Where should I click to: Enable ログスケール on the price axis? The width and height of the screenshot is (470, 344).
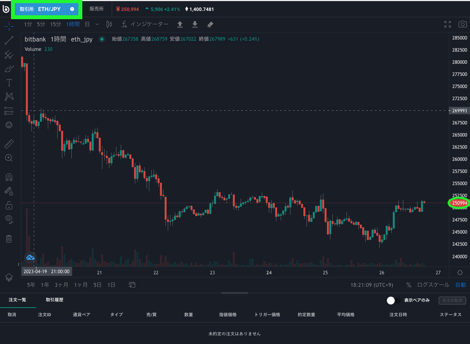[x=433, y=285]
